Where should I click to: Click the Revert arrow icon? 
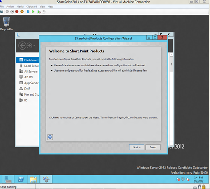click(x=44, y=12)
